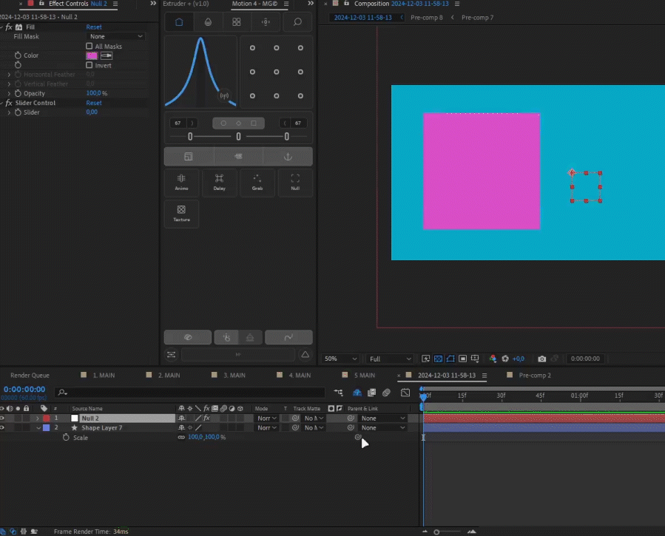The height and width of the screenshot is (536, 665).
Task: Open the 50% magnification dropdown
Action: coord(340,359)
